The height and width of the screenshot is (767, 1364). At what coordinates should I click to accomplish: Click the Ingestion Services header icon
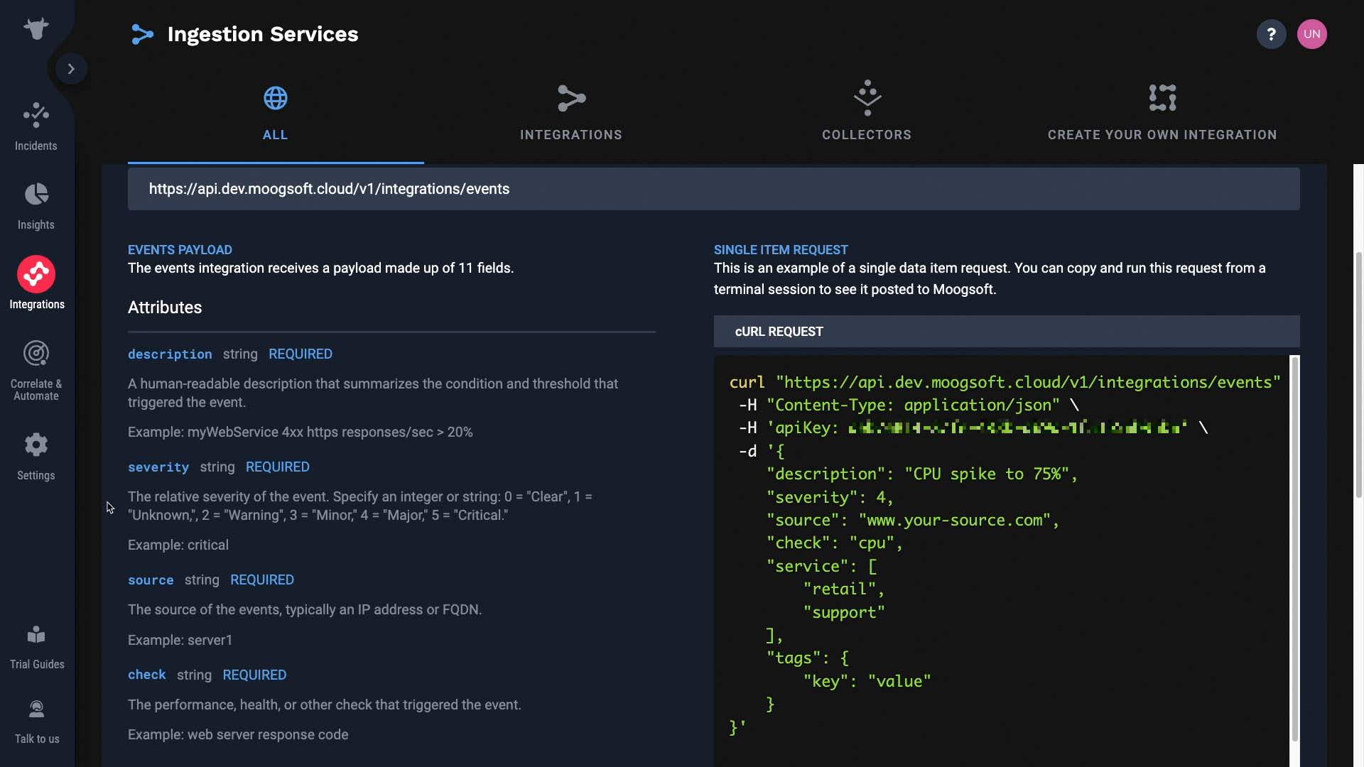tap(142, 34)
